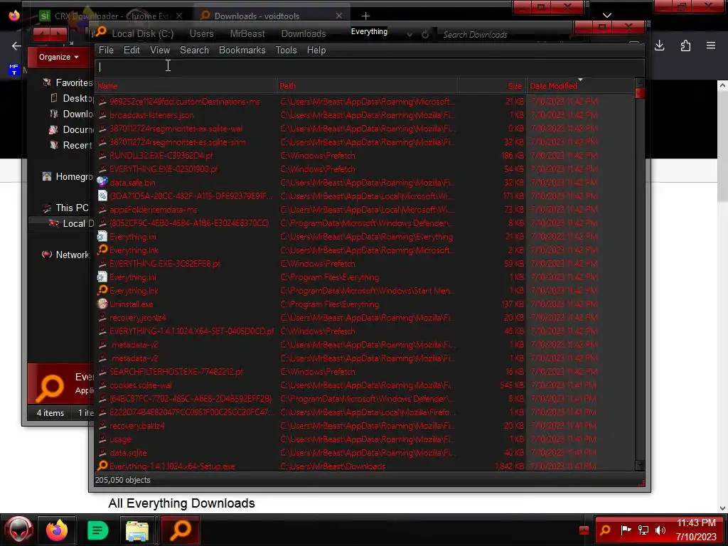Sort results by Size column
Viewport: 728px width, 546px height.
(x=492, y=86)
